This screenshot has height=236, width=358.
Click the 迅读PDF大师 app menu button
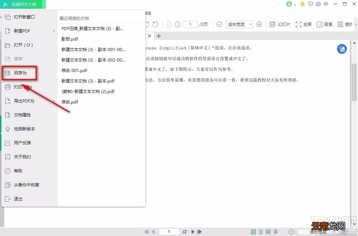[21, 4]
